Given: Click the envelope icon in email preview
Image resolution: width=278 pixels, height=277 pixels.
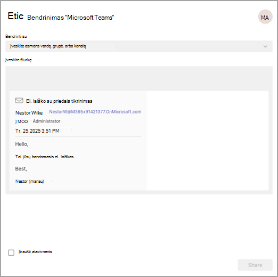Looking at the screenshot, I should (x=19, y=101).
